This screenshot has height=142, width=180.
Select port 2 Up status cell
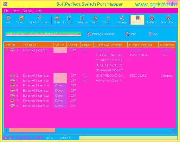60,75
